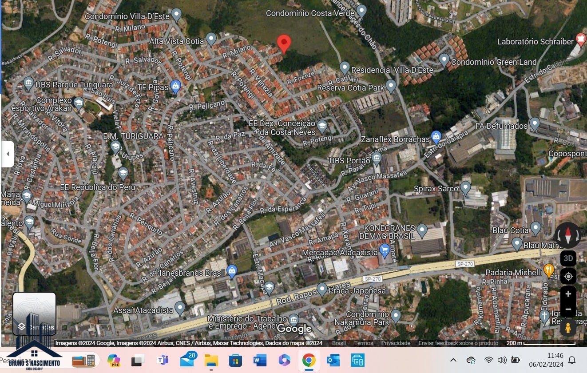Viewport: 587px width, 373px height.
Task: Expand the collapsed side panel arrow
Action: click(8, 154)
